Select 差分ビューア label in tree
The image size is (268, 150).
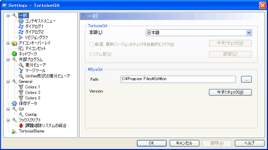click(36, 65)
